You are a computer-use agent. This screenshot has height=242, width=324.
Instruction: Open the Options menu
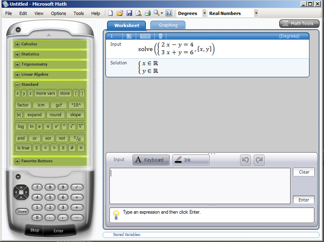coord(59,13)
